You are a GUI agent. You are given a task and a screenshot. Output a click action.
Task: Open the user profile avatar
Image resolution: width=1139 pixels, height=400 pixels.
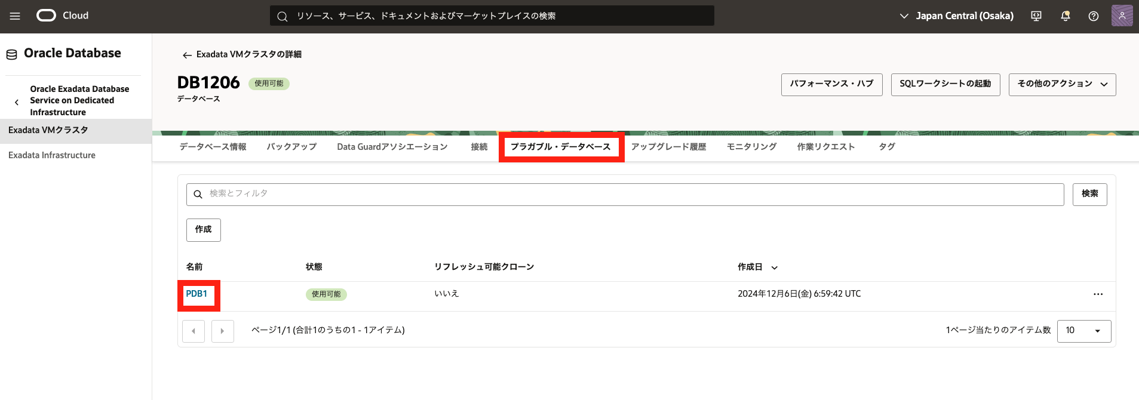(1122, 16)
